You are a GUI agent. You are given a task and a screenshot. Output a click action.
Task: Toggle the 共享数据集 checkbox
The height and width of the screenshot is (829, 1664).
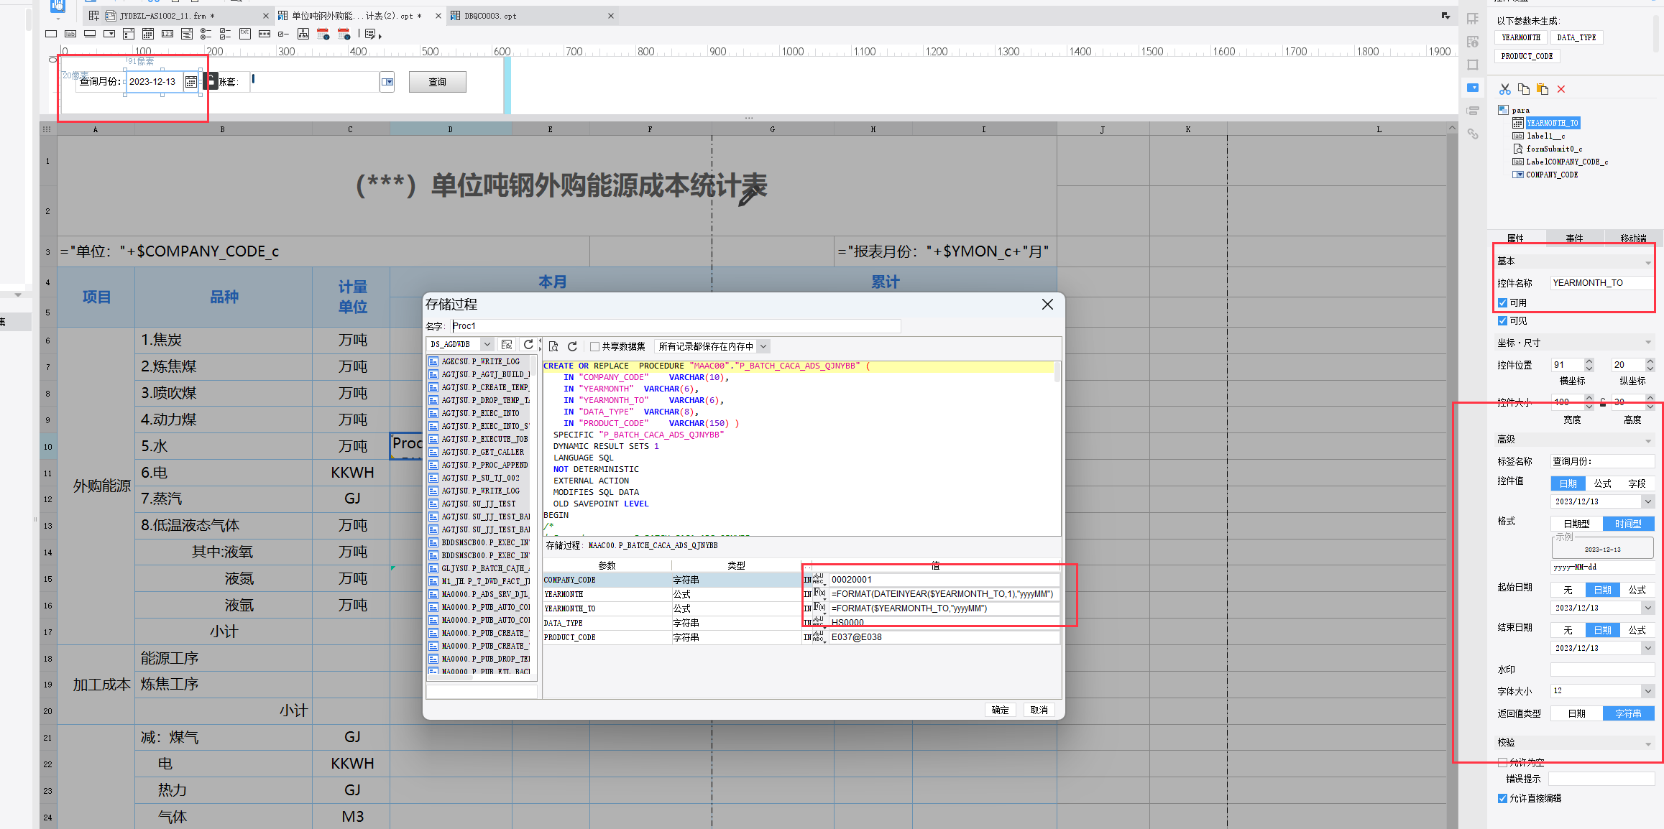coord(595,347)
